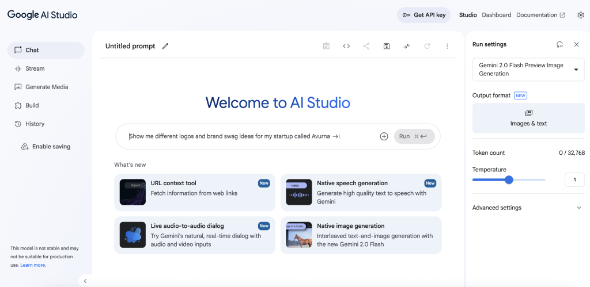This screenshot has width=590, height=287.
Task: Click the pencil icon to rename Untitled prompt
Action: tap(165, 46)
